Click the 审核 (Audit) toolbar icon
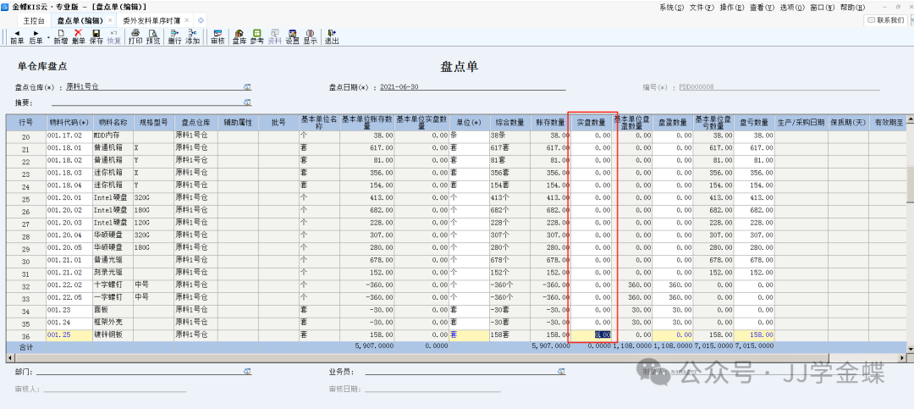This screenshot has width=914, height=409. [x=217, y=36]
